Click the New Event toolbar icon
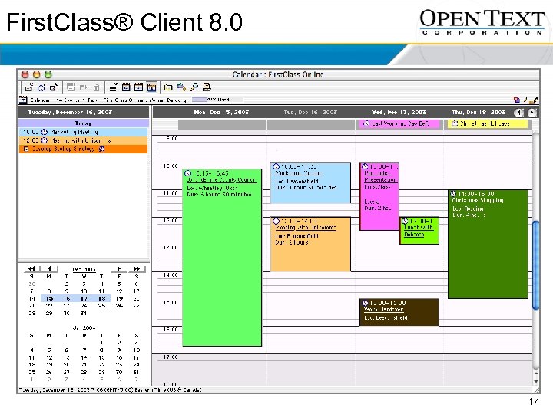This screenshot has height=414, width=553. coord(29,87)
